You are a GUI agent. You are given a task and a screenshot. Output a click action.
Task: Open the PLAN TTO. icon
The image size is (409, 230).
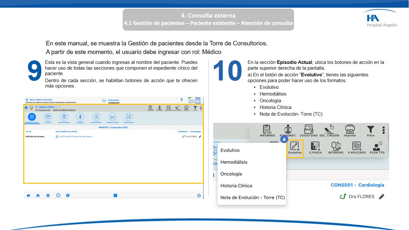click(377, 148)
